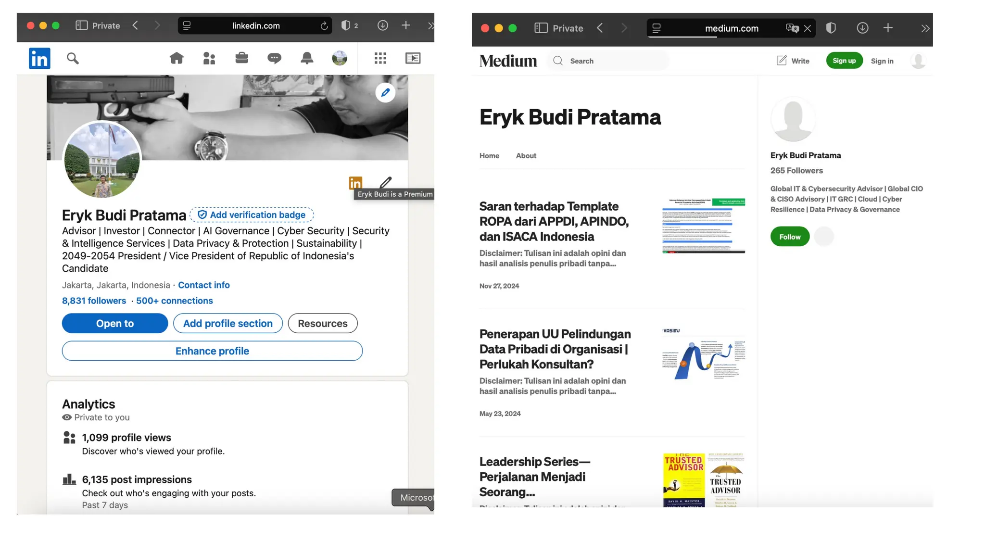Switch to Medium About tab
Viewport: 985px width, 554px height.
click(x=526, y=156)
